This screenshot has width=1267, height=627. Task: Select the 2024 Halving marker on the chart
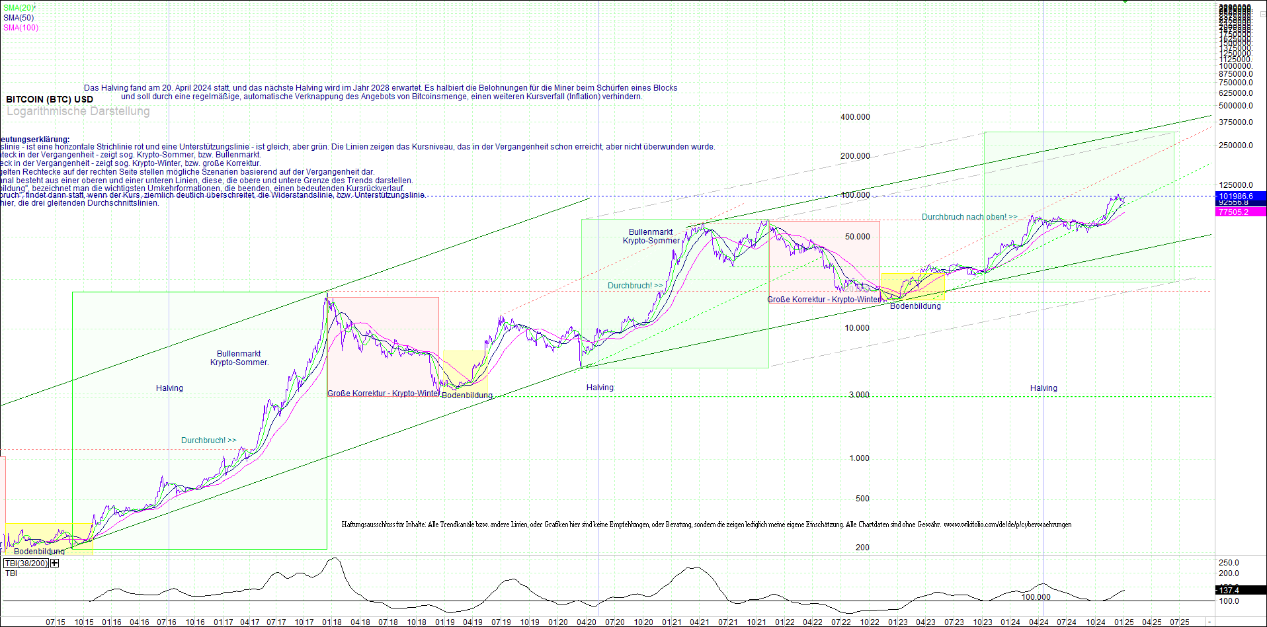pyautogui.click(x=1043, y=388)
